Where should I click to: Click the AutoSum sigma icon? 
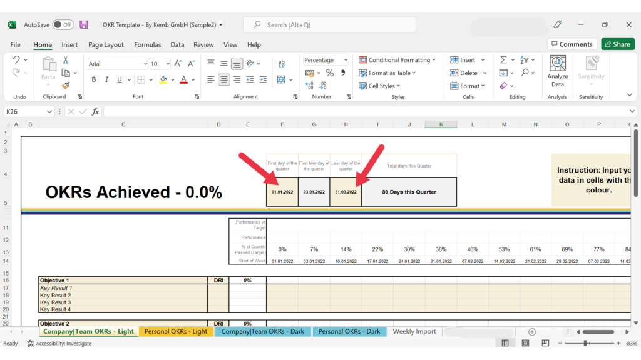pyautogui.click(x=503, y=60)
